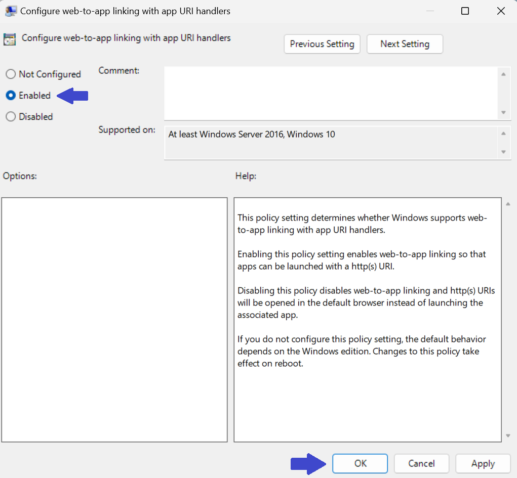Click Supported on scroll up arrow

click(x=503, y=134)
